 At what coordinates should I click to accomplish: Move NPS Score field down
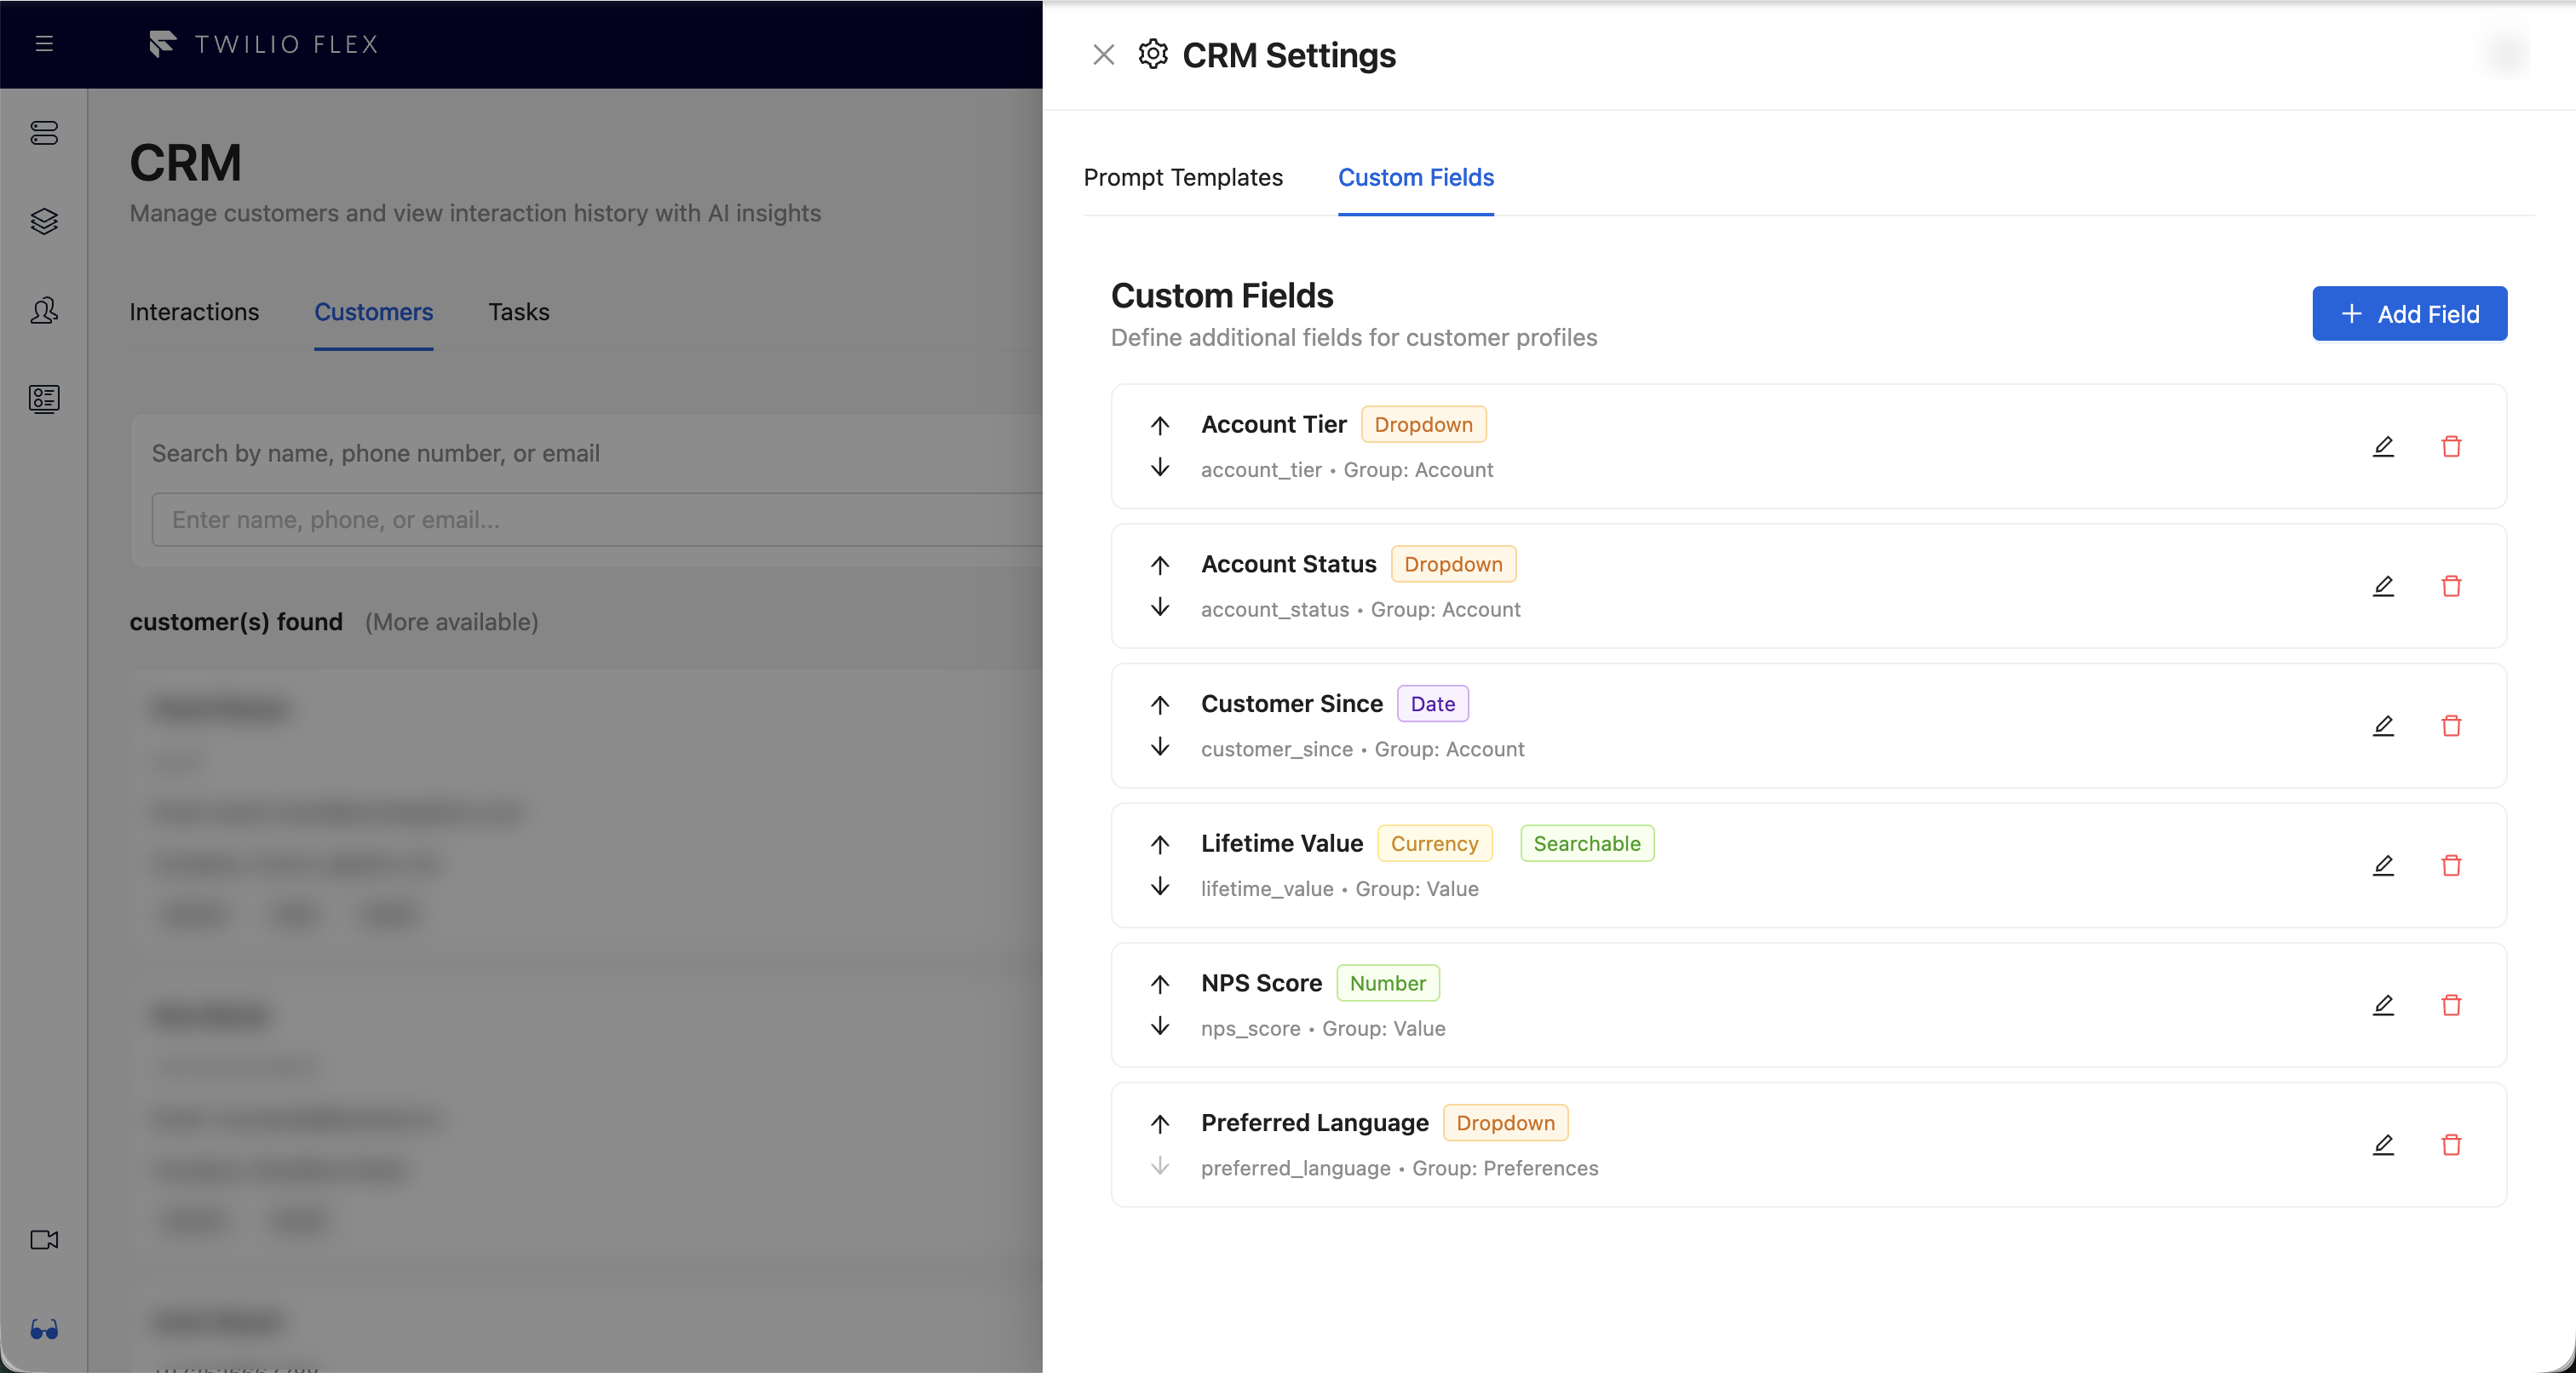1160,1026
